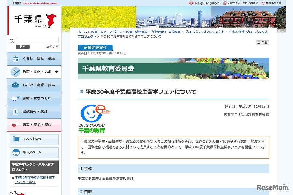Select the 県政情報・統計 document icon
This screenshot has height=195, width=293.
(x=15, y=111)
